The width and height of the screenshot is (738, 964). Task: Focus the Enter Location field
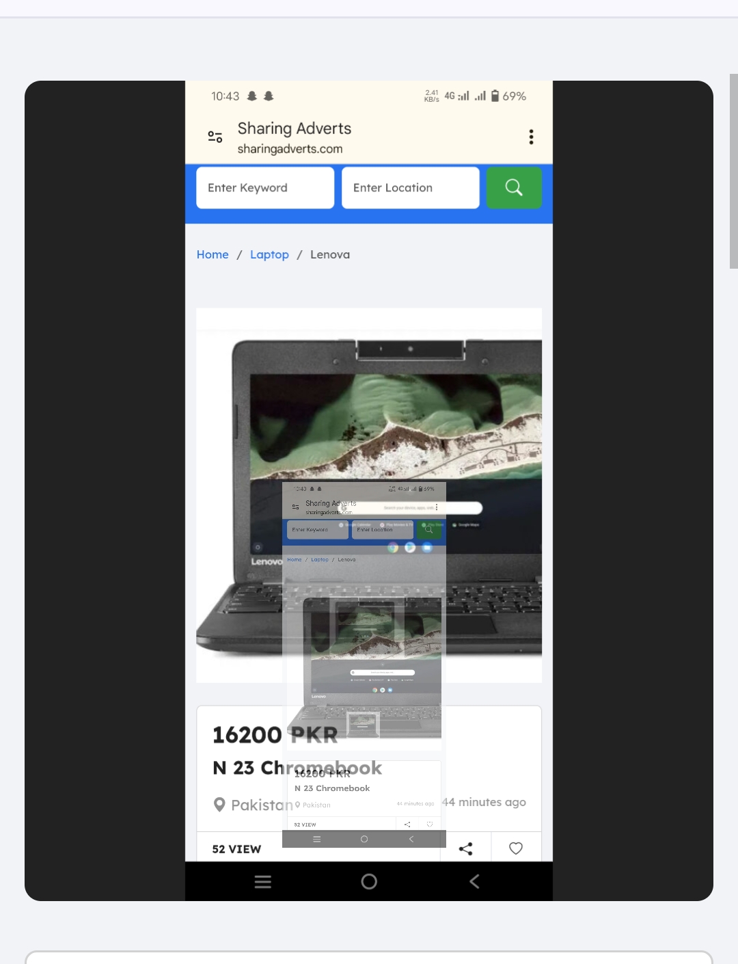(411, 187)
